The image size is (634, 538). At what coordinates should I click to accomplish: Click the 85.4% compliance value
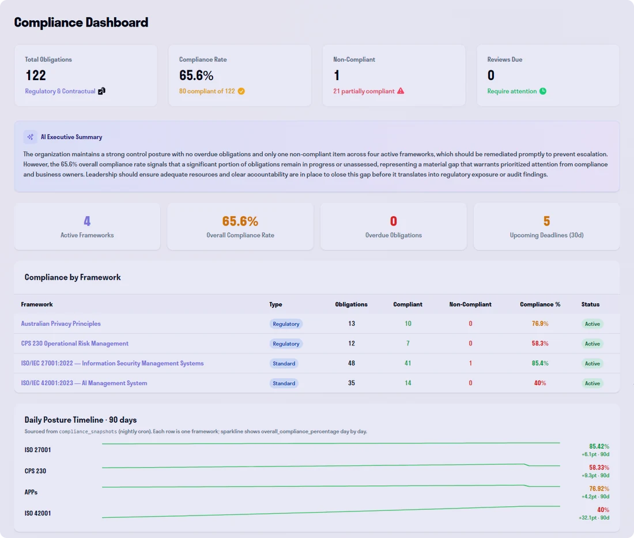[540, 363]
